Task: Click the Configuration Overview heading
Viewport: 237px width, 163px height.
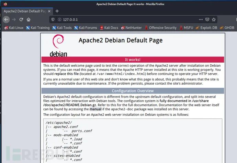Action: (x=133, y=91)
